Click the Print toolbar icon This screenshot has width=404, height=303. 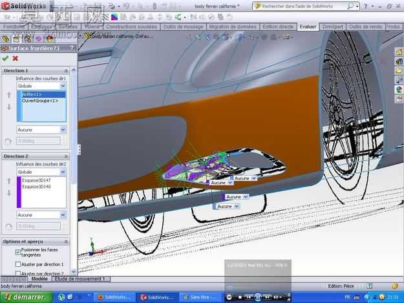coord(112,6)
